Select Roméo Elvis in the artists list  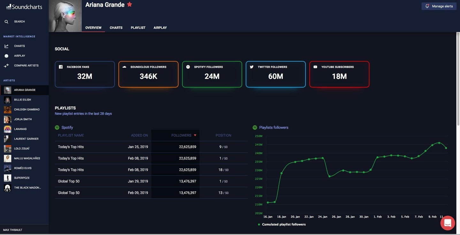pos(24,168)
